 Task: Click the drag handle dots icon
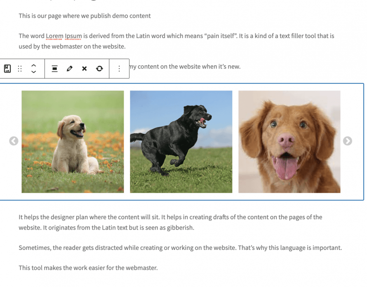(20, 69)
